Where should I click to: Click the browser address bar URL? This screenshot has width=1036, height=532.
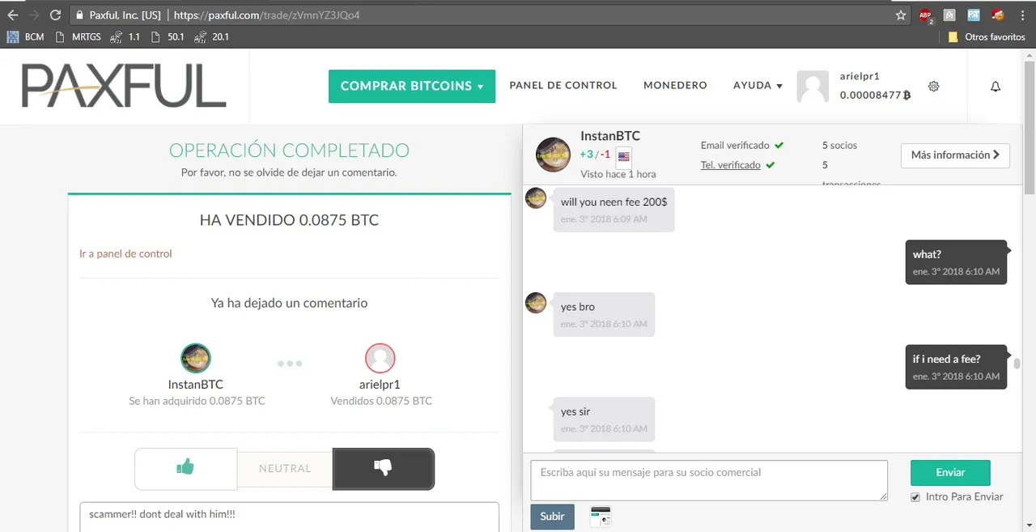[266, 15]
